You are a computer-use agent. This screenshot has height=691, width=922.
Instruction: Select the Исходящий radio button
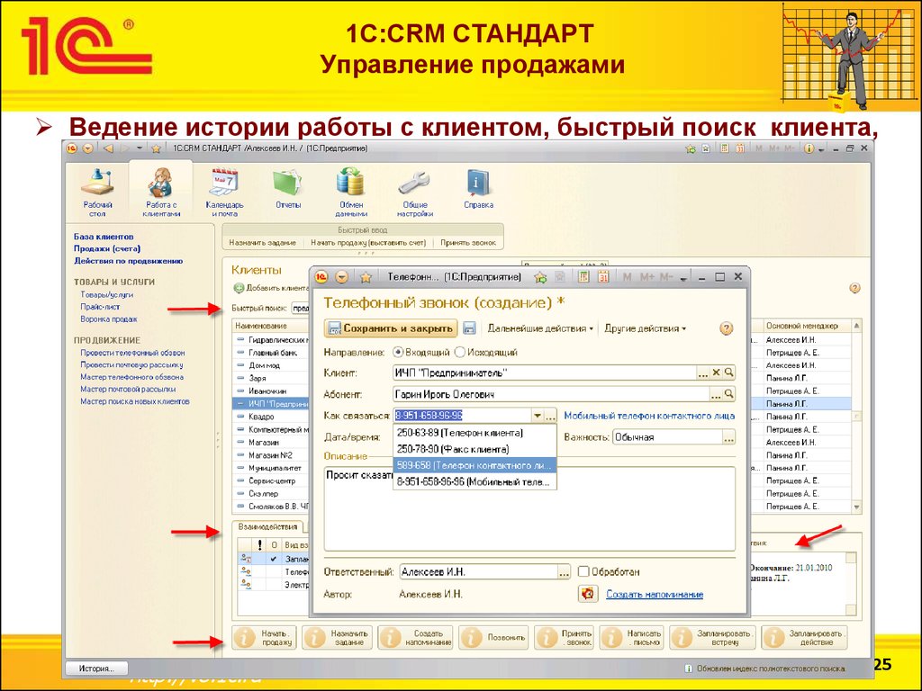460,352
